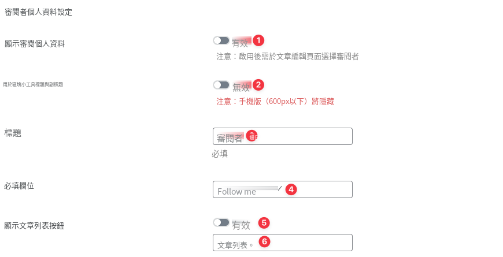The height and width of the screenshot is (257, 503).
Task: Toggle the 顯示審閱個人資料 switch
Action: coord(221,40)
